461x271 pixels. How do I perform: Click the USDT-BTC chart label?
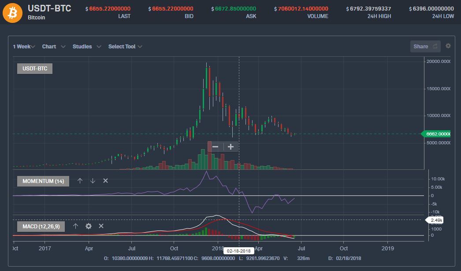coord(35,69)
